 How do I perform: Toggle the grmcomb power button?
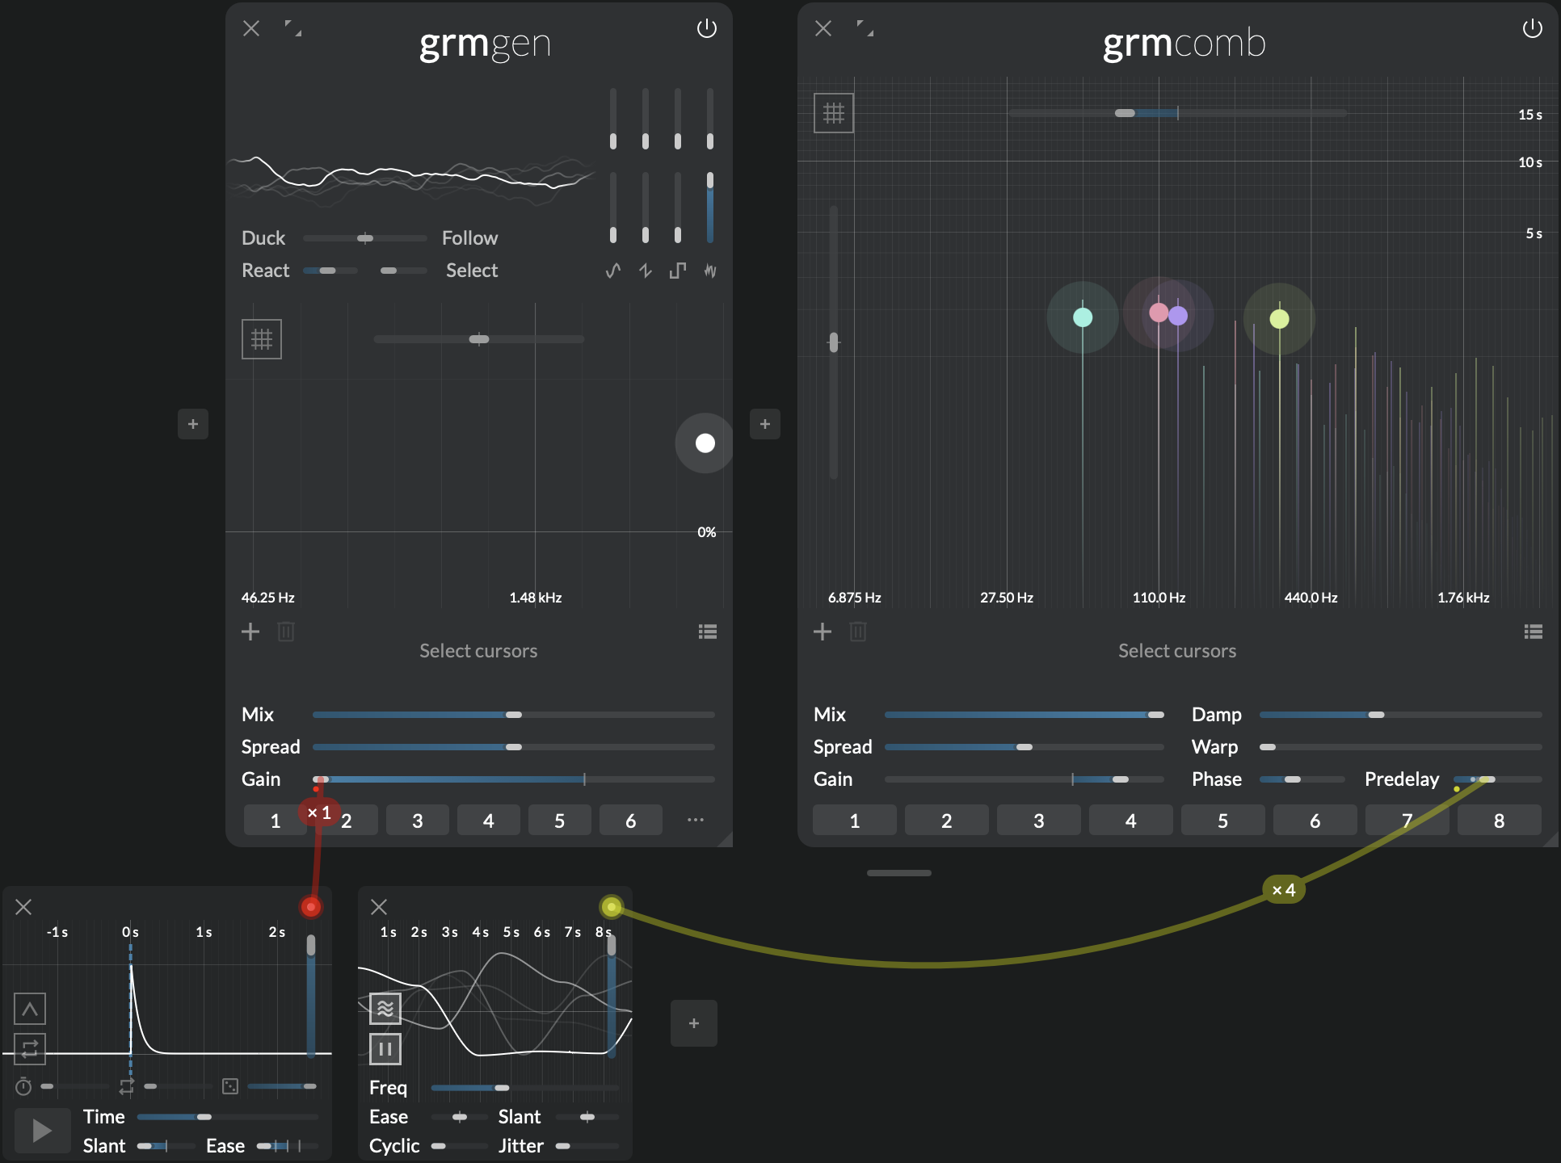point(1532,29)
